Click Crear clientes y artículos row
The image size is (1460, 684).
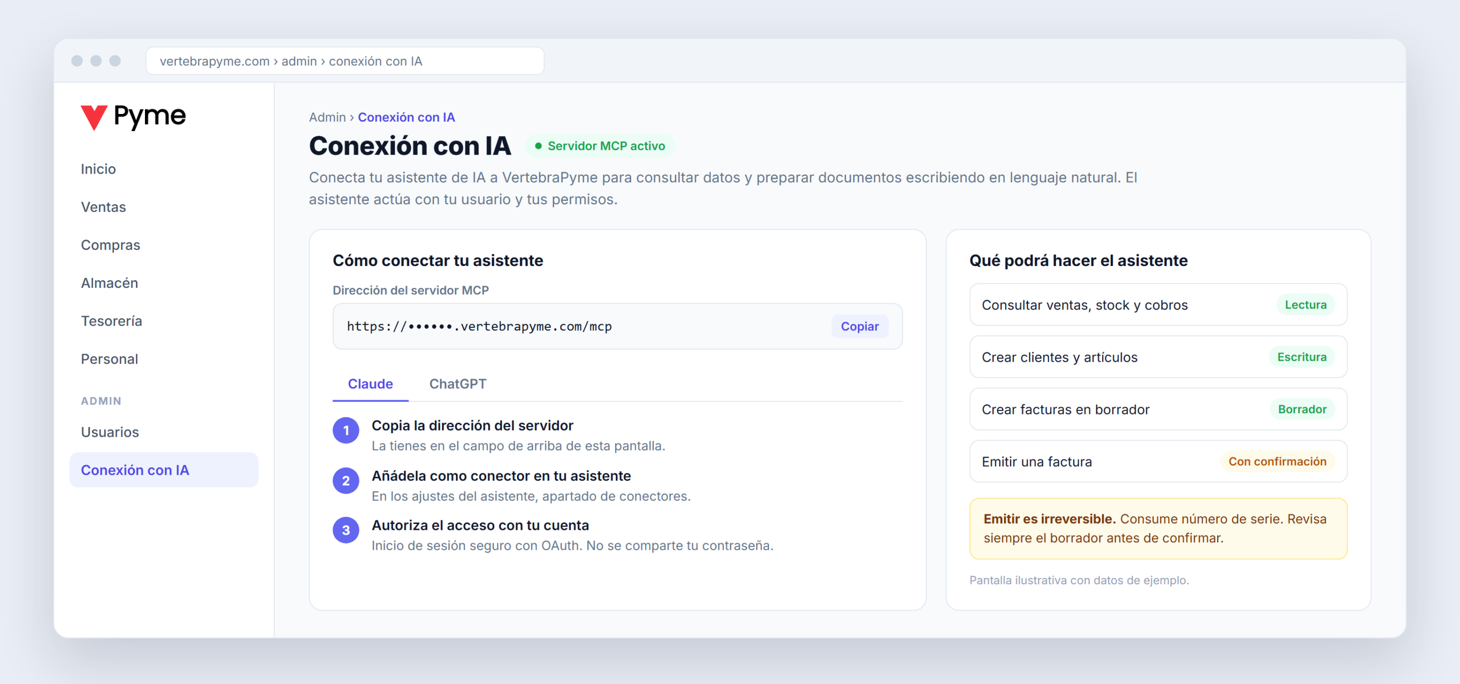[1158, 357]
